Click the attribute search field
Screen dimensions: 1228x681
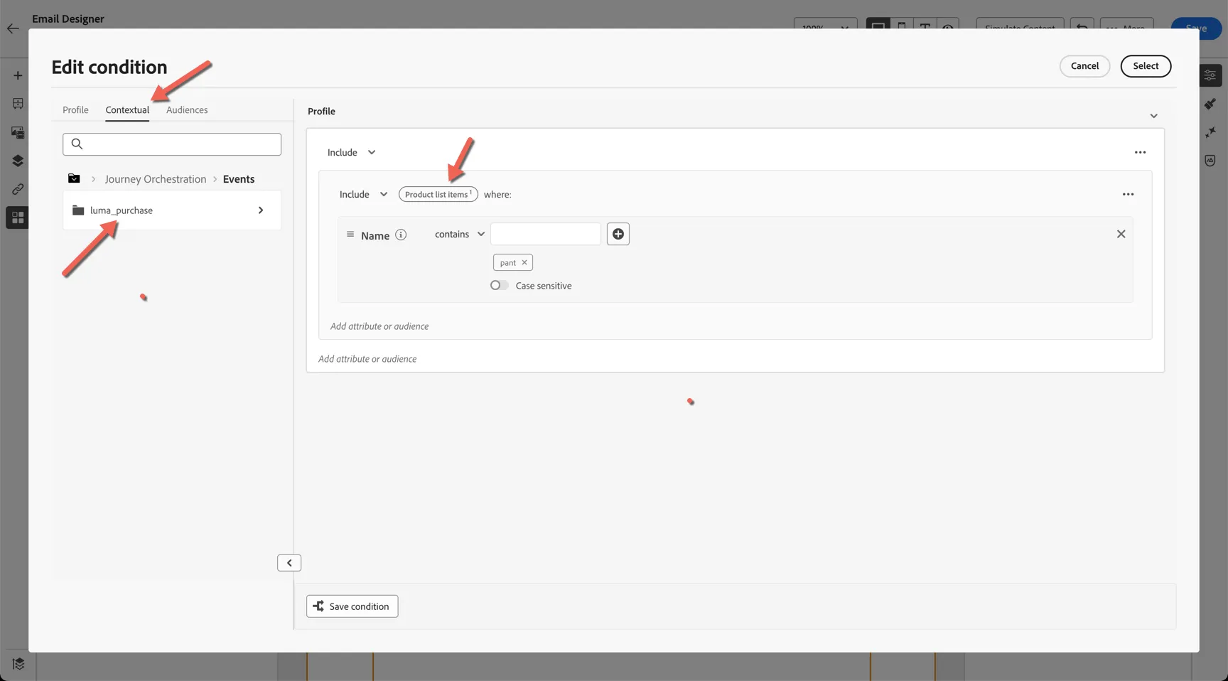tap(172, 144)
